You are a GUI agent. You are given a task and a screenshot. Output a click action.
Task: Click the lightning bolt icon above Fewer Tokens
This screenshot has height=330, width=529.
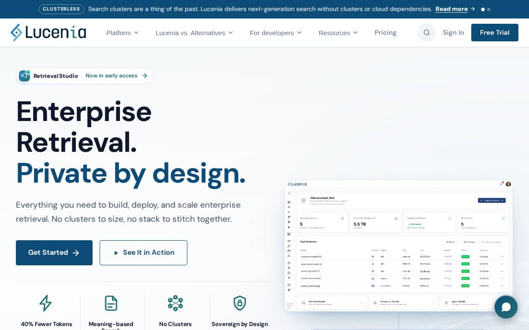click(45, 303)
